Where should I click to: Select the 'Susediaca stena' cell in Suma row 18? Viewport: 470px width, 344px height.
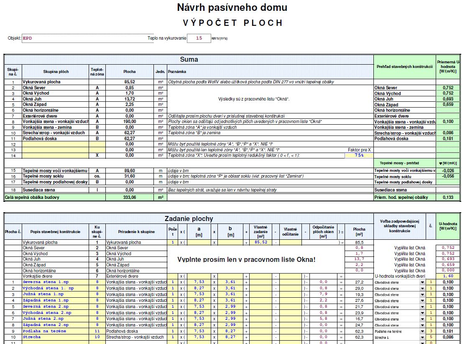point(56,190)
